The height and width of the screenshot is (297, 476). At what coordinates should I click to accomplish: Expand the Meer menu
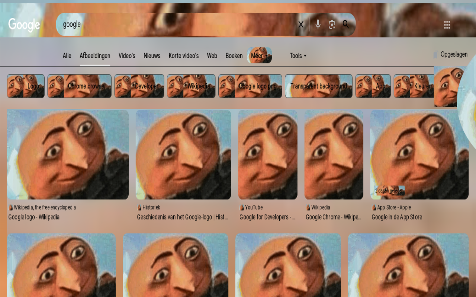(260, 55)
